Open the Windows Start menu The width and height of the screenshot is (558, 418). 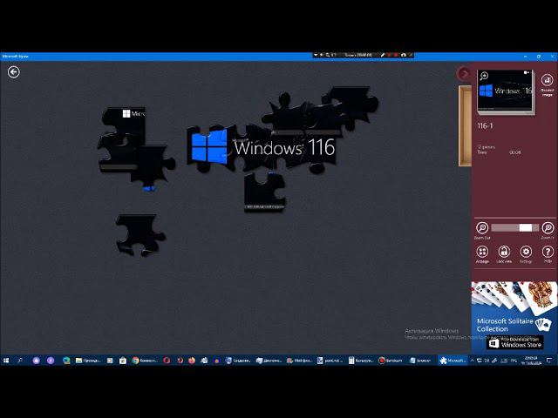click(x=6, y=361)
